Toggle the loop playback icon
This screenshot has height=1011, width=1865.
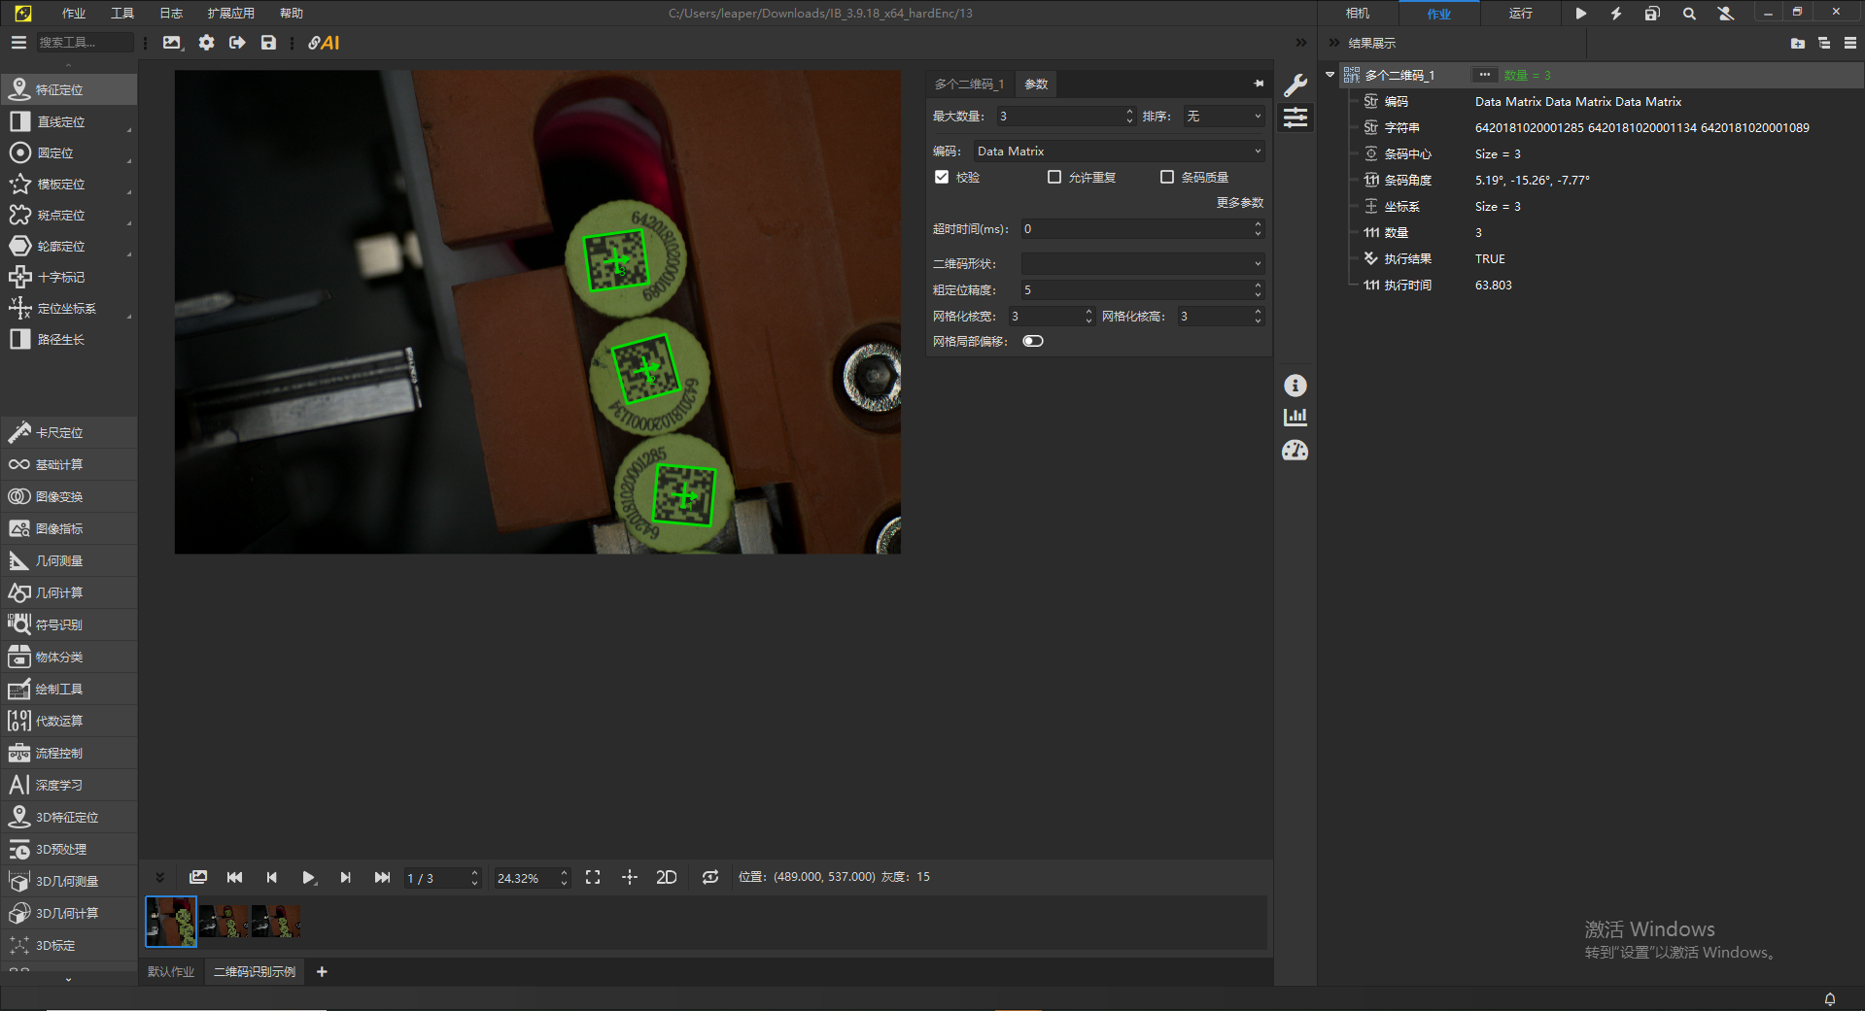click(x=710, y=877)
